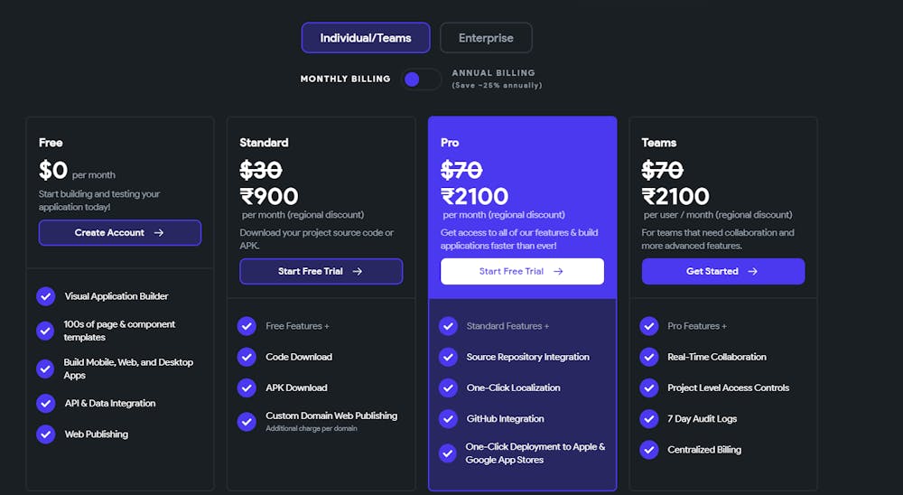This screenshot has width=903, height=495.
Task: Click the Real-Time Collaboration checkmark icon
Action: coord(648,357)
